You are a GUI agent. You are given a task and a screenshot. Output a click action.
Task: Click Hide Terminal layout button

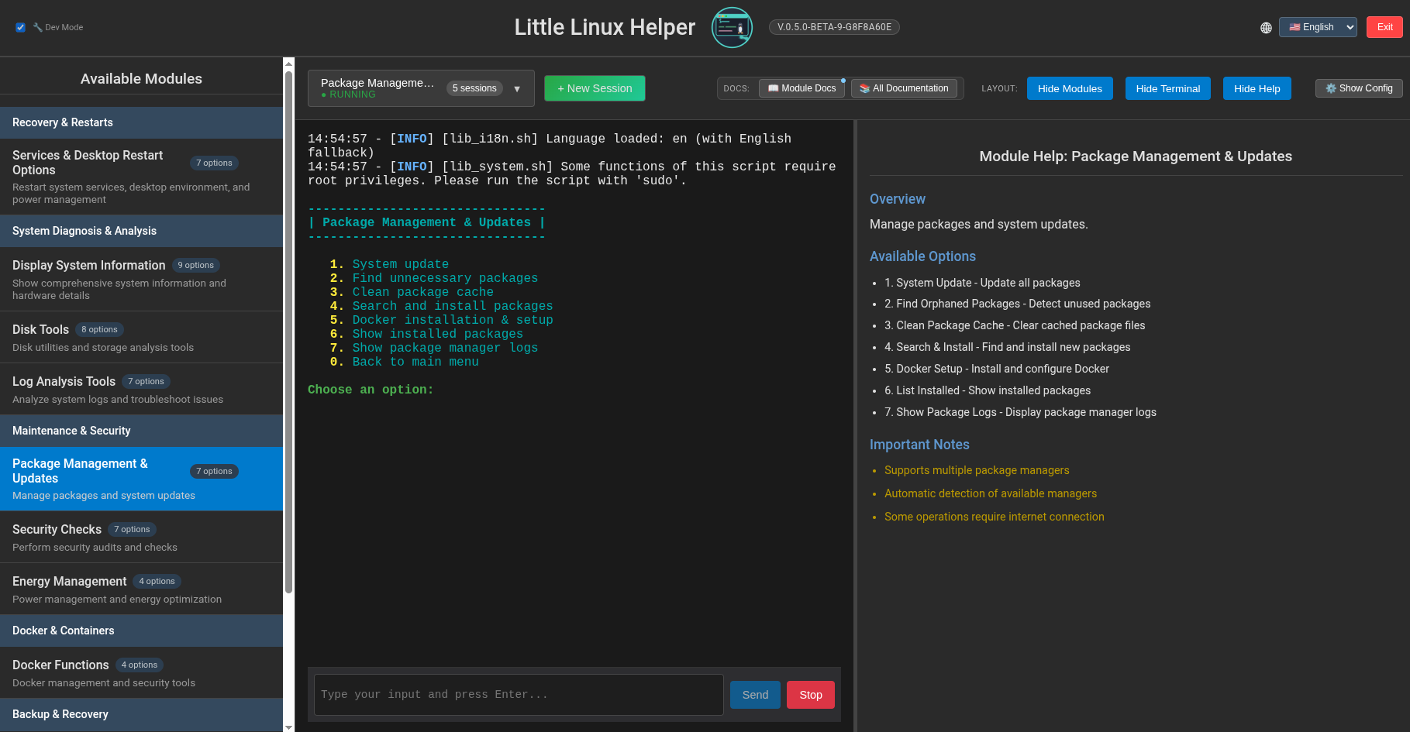click(1167, 88)
